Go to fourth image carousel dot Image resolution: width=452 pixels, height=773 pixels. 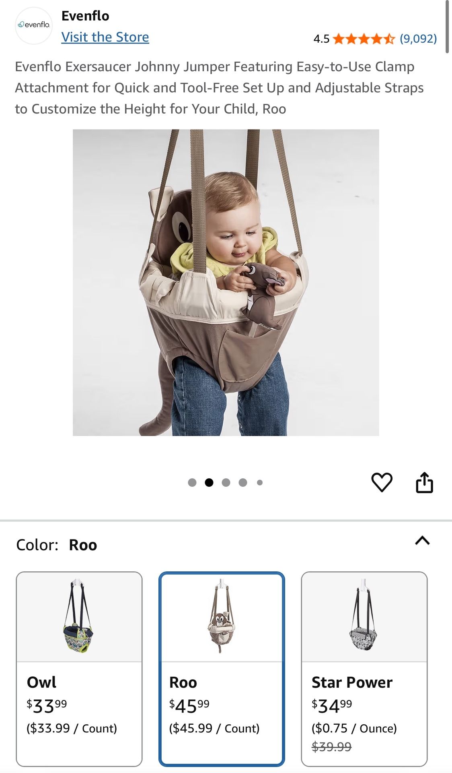(x=243, y=482)
